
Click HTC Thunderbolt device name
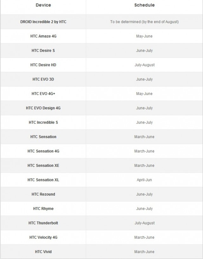coord(43,223)
